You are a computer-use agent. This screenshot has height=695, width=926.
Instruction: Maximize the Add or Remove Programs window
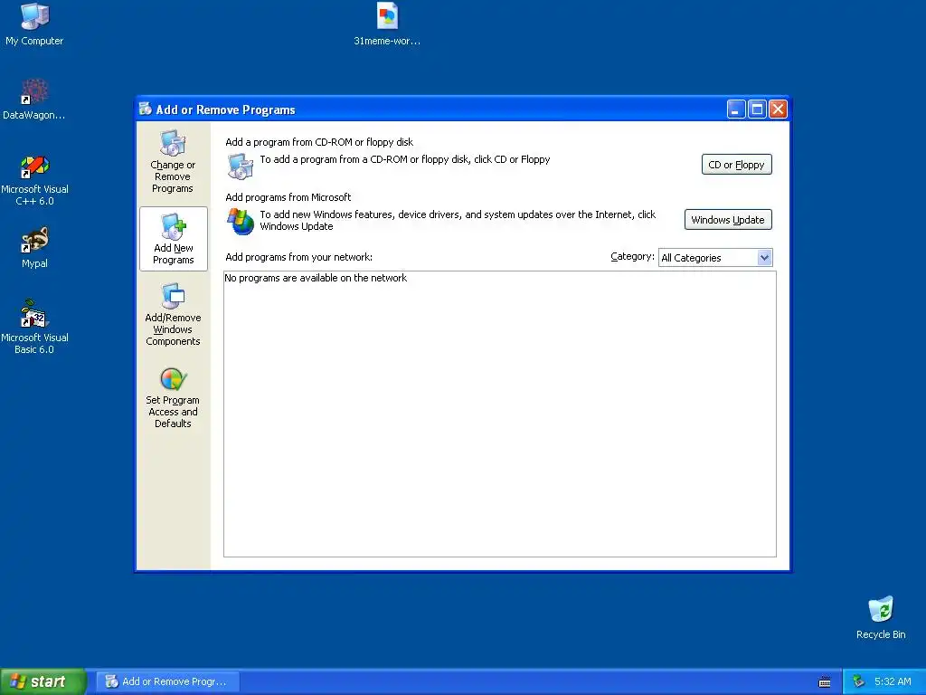click(x=757, y=109)
